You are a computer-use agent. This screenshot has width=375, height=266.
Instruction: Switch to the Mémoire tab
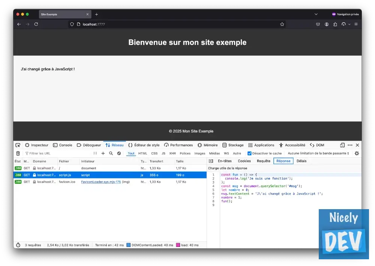208,145
